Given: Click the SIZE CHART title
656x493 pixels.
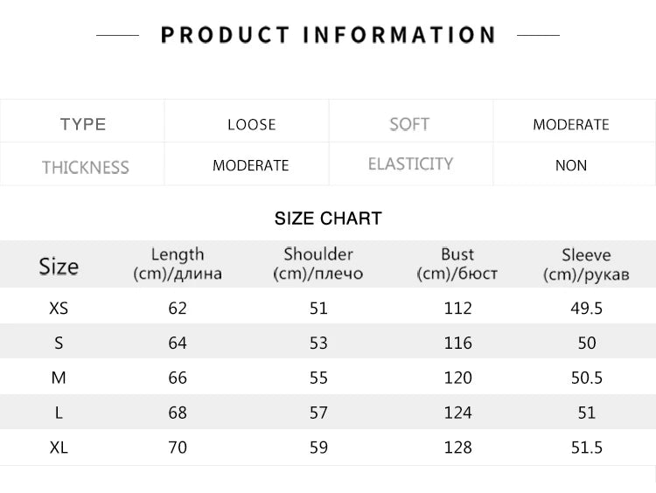Looking at the screenshot, I should [x=328, y=219].
